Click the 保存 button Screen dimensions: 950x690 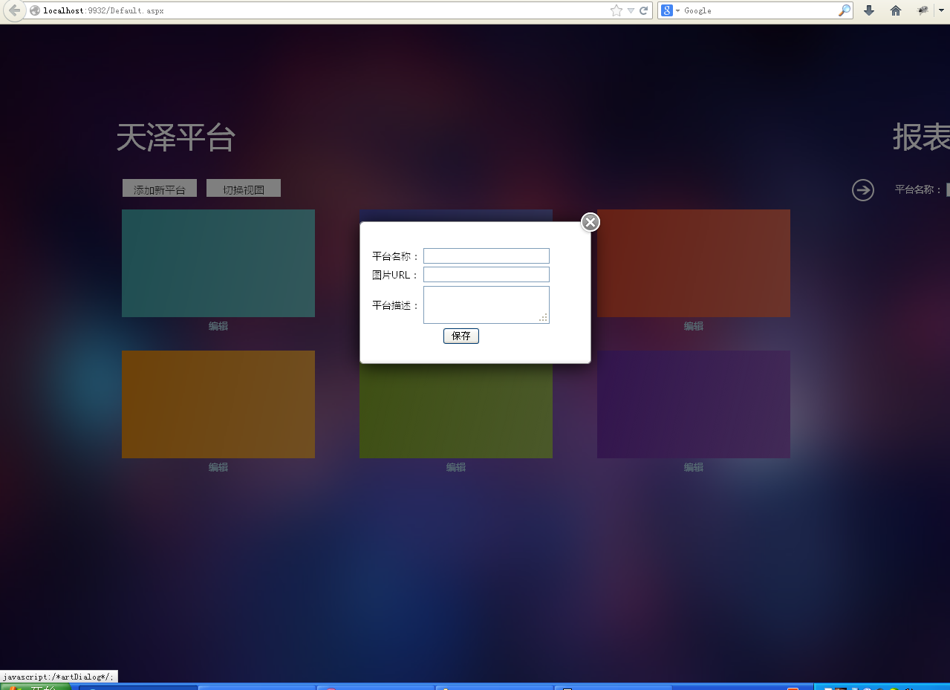[x=461, y=336]
